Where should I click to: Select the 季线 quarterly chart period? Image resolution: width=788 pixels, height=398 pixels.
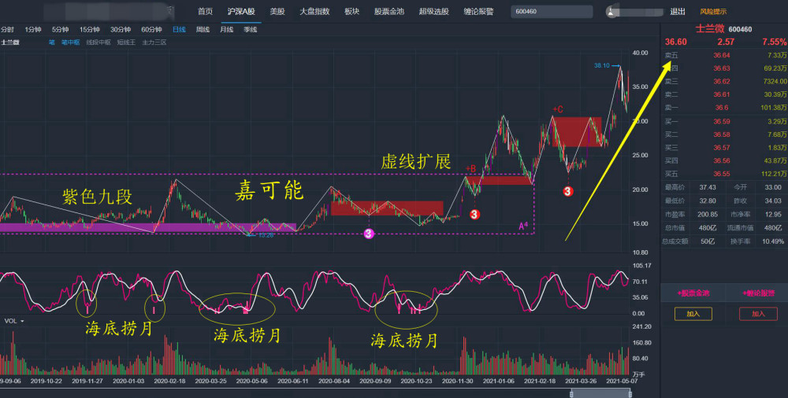[251, 30]
